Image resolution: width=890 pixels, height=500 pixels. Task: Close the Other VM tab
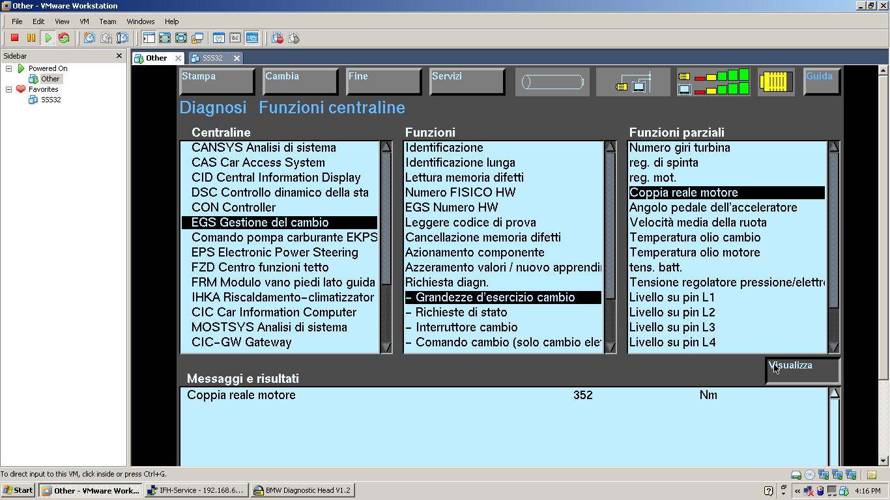click(x=178, y=58)
